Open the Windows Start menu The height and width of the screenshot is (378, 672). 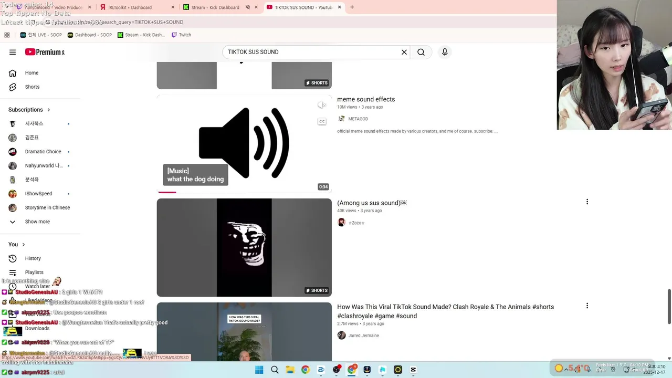259,370
